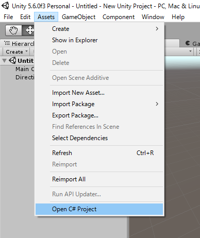Open the Edit menu
This screenshot has height=238, width=200.
click(x=25, y=17)
